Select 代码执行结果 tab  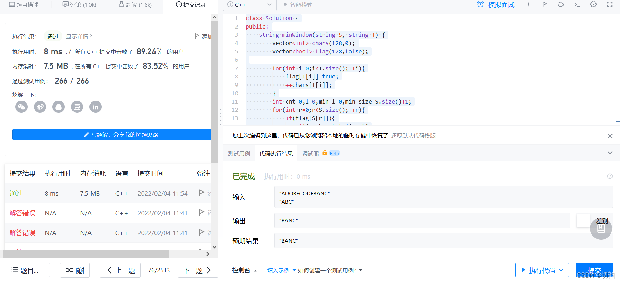[276, 153]
